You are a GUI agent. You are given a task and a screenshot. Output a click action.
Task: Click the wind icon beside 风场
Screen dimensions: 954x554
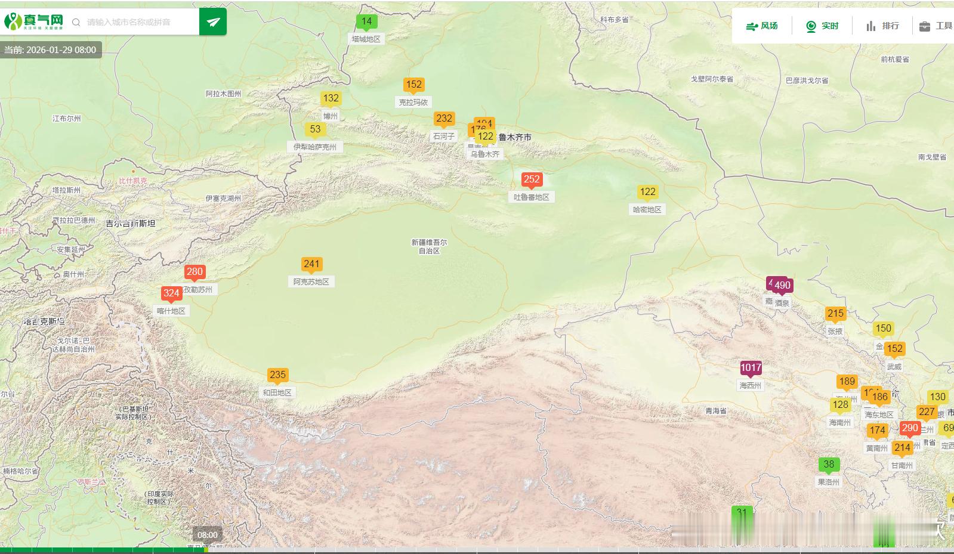[752, 26]
